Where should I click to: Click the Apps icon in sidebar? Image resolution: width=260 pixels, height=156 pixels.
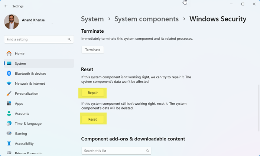pos(9,104)
